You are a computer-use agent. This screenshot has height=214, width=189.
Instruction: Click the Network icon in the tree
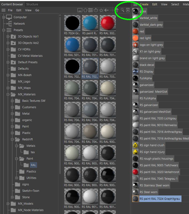click(x=9, y=24)
